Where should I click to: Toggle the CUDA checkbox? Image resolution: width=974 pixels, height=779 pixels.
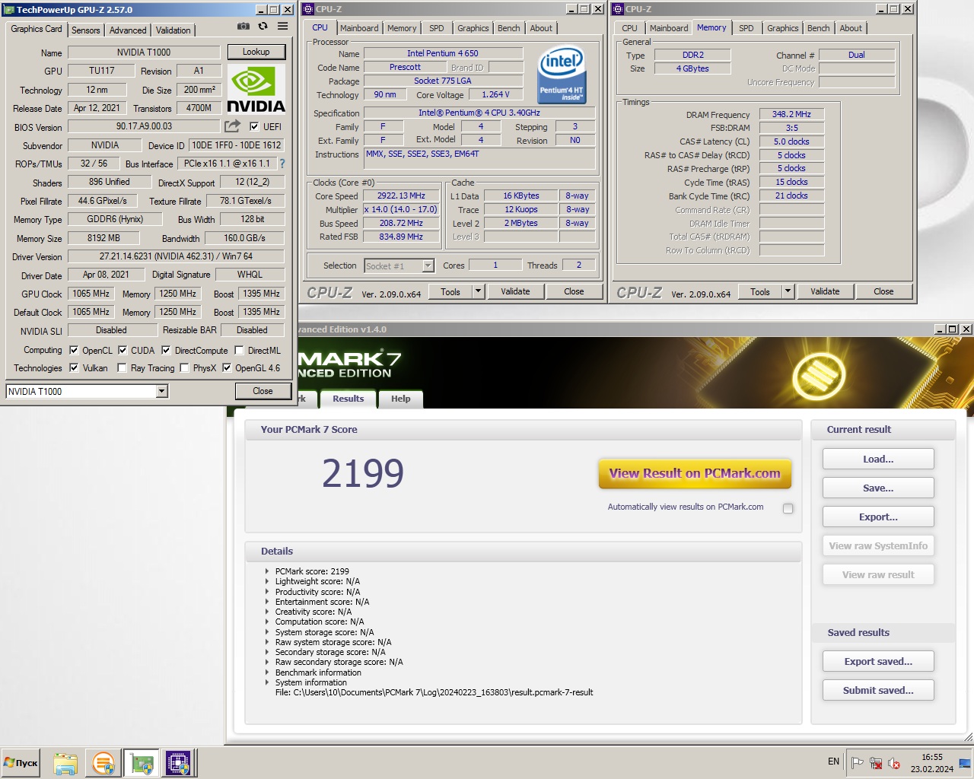click(x=123, y=351)
